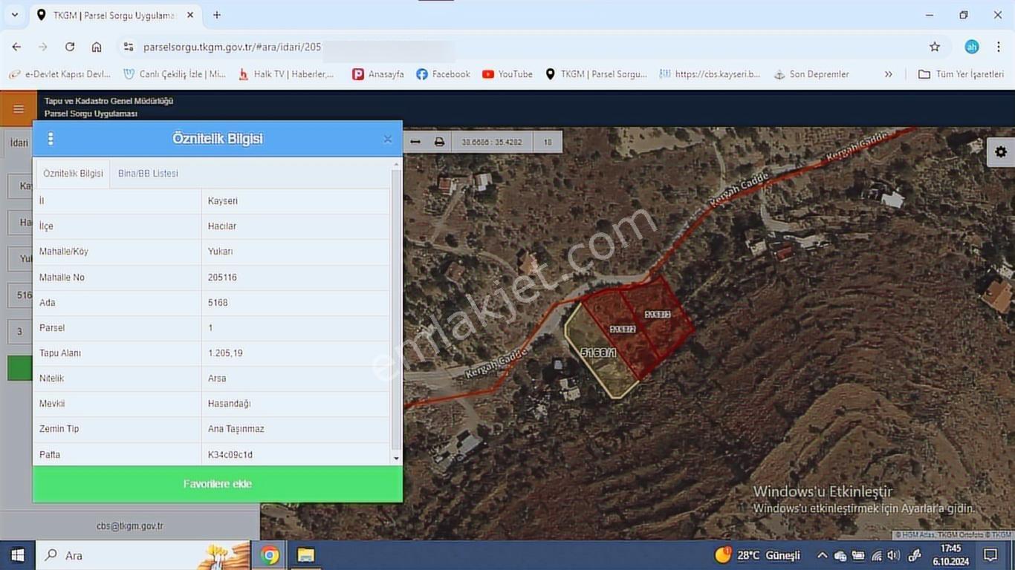Screen dimensions: 1015x570
Task: Open the Wi-Fi network tray icon
Action: [x=876, y=555]
